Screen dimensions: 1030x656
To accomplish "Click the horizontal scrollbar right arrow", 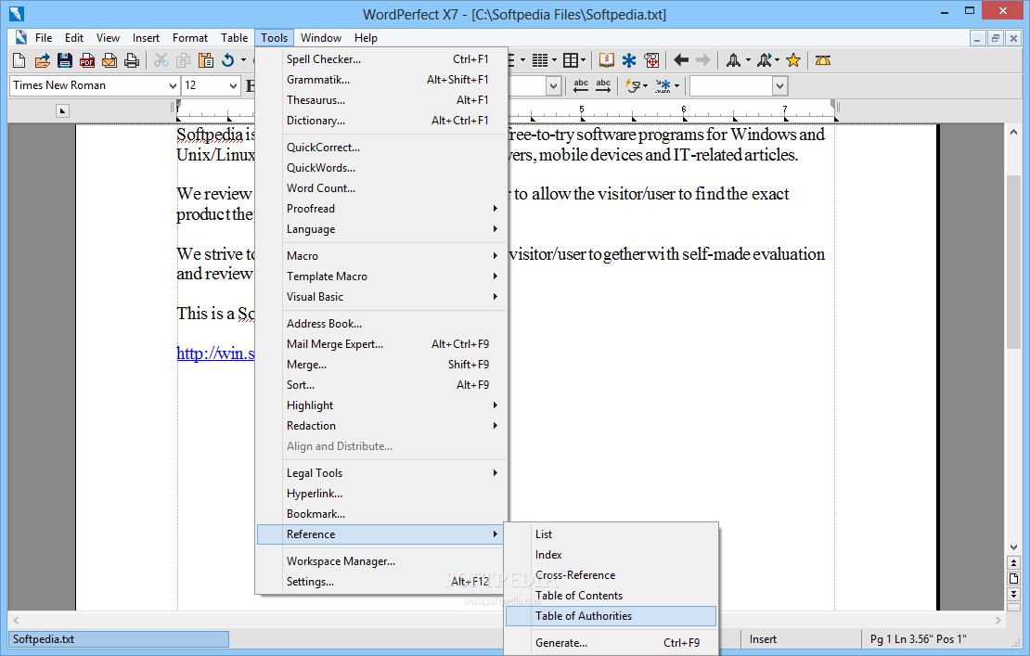I will pyautogui.click(x=998, y=620).
